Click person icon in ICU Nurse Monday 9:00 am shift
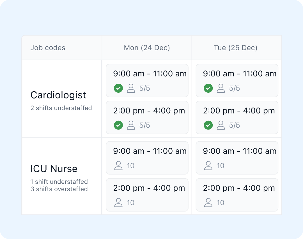The height and width of the screenshot is (239, 303). pyautogui.click(x=118, y=166)
